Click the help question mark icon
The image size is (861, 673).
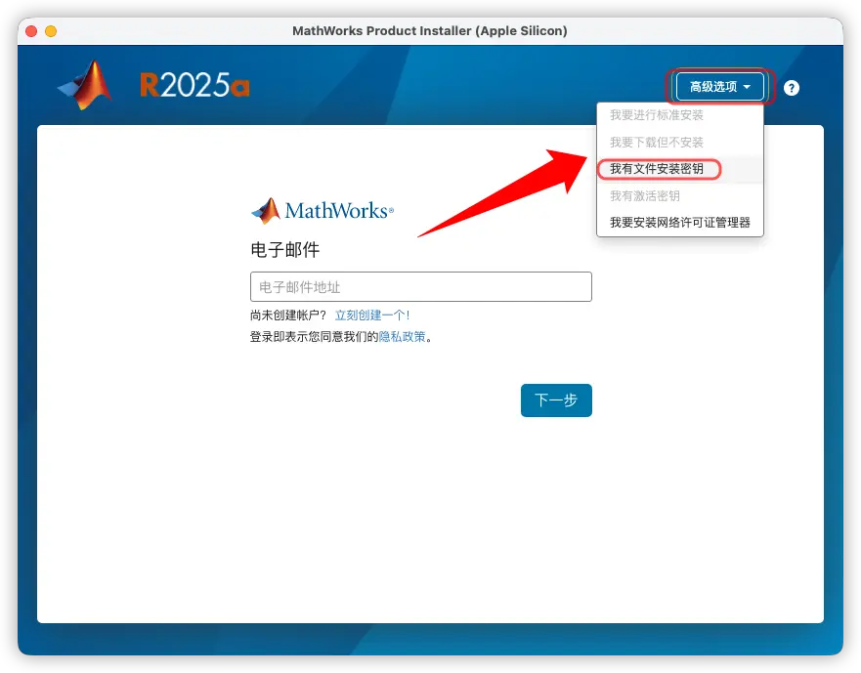(x=792, y=88)
